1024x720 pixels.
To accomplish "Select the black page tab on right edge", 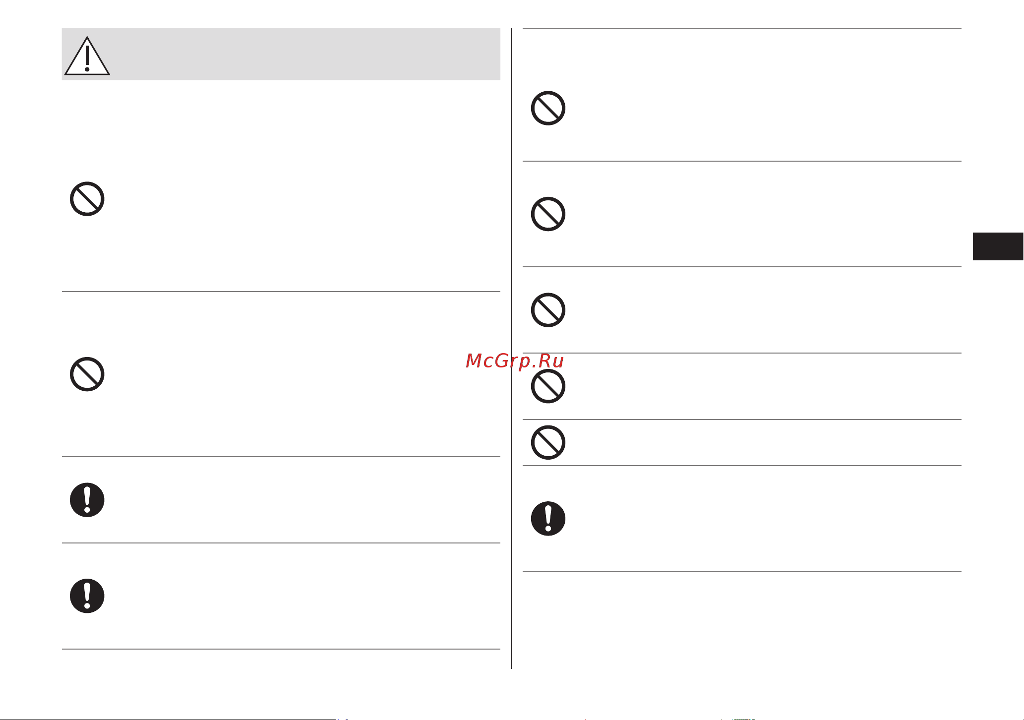I will click(x=998, y=246).
